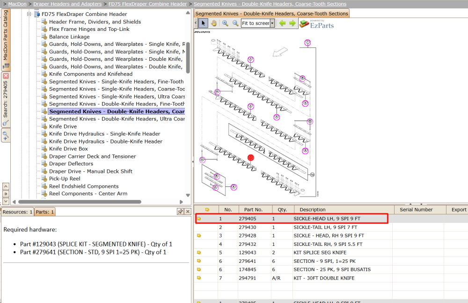Follow the Draper Headers and Adapters breadcrumb link
The width and height of the screenshot is (468, 303).
point(67,4)
